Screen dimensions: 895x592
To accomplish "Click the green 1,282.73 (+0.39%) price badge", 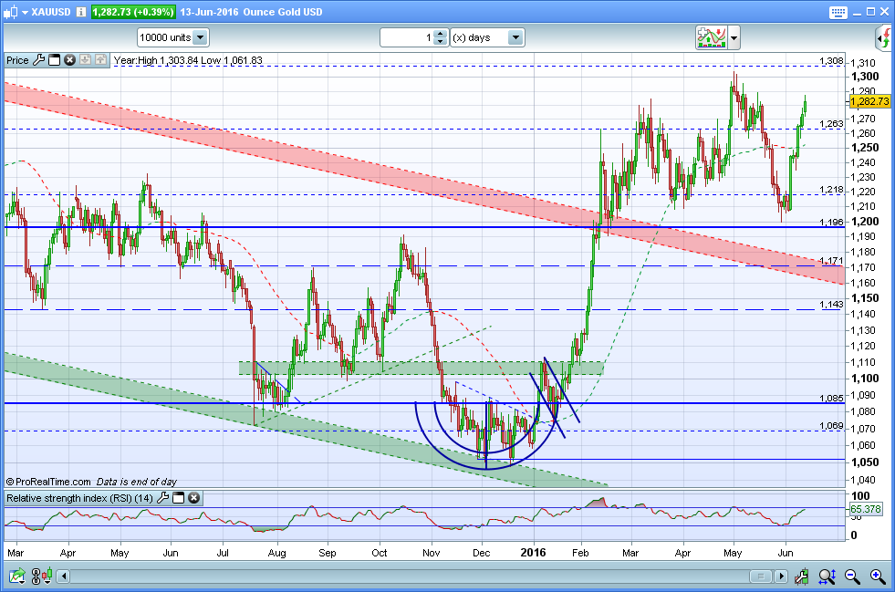I will pos(133,12).
